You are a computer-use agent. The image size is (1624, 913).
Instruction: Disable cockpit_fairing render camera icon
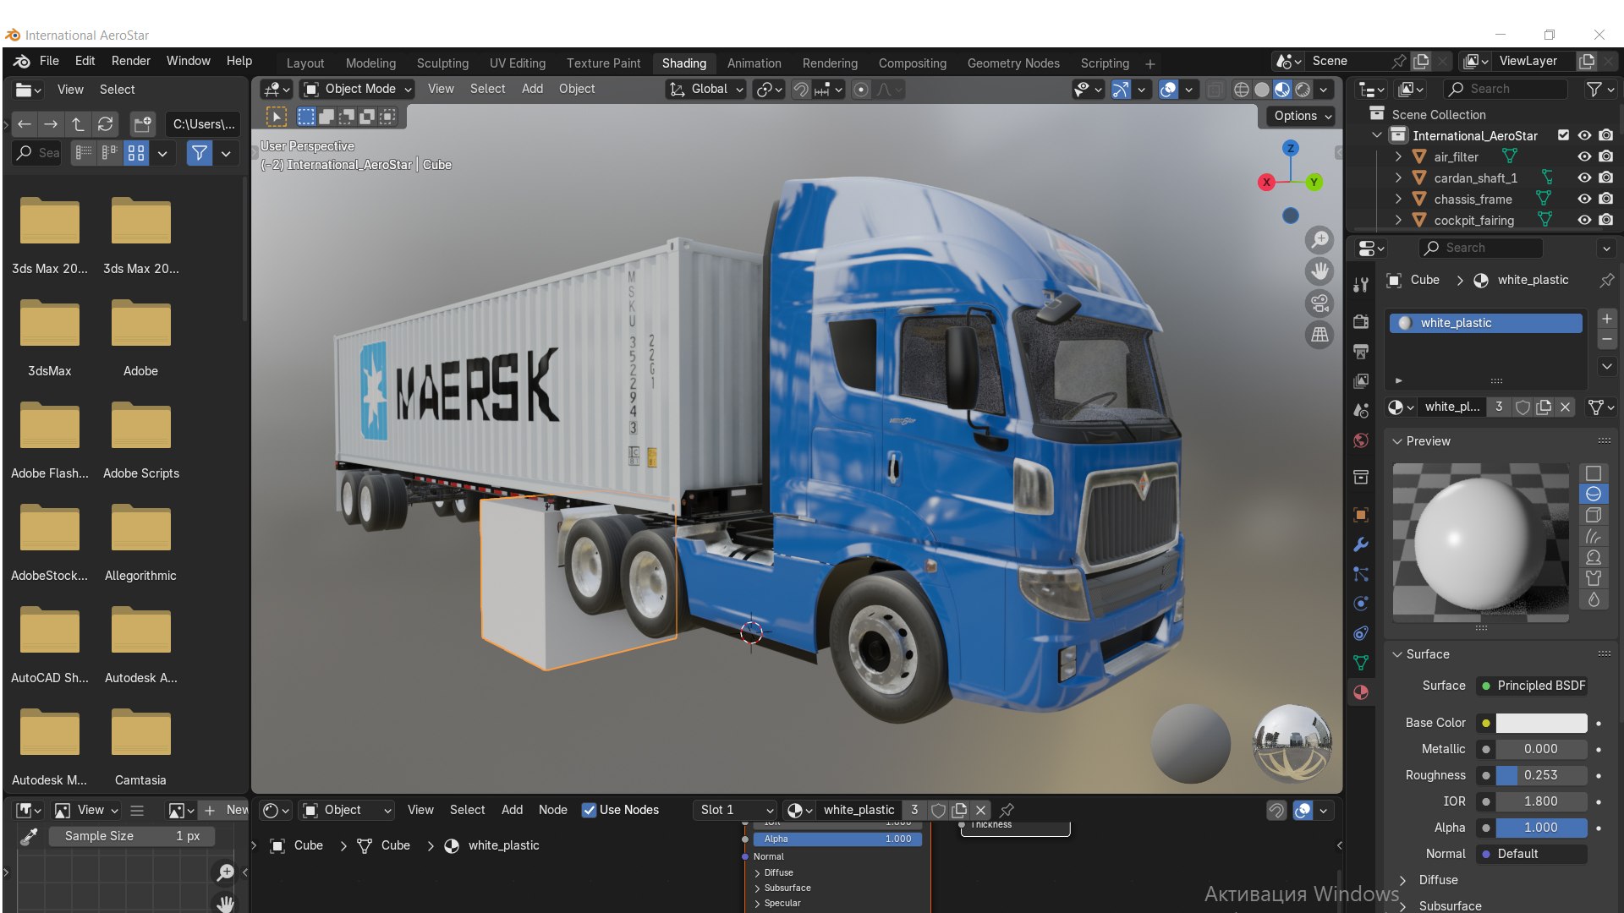coord(1606,220)
